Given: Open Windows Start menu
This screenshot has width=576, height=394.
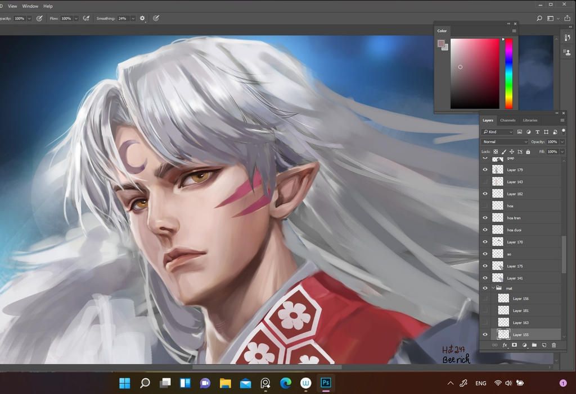Looking at the screenshot, I should click(x=125, y=383).
